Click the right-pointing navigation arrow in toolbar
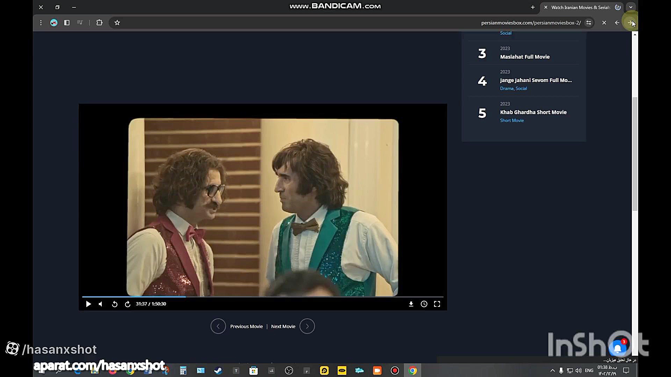 pos(630,23)
